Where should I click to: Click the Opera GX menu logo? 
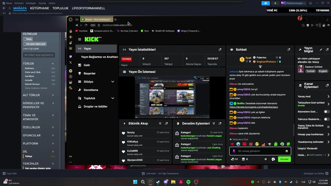pyautogui.click(x=71, y=19)
